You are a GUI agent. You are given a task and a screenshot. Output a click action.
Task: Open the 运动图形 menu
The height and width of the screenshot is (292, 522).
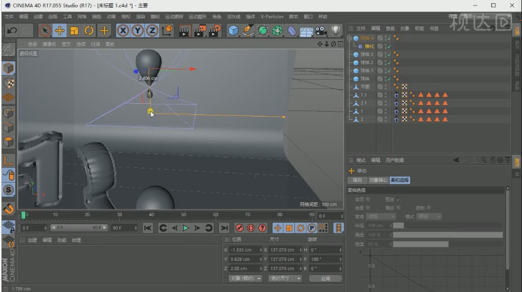(x=198, y=16)
